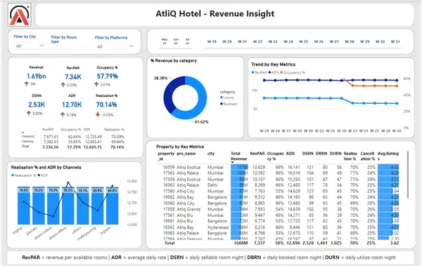Select week W 28 in the slicer

tap(350, 41)
